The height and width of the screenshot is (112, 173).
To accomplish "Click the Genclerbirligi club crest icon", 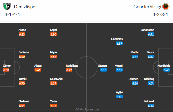I will [165, 7].
